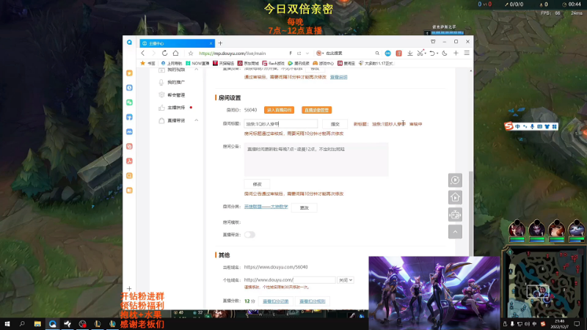Click the blue round extension icon in the toolbar
Image resolution: width=587 pixels, height=330 pixels.
388,53
